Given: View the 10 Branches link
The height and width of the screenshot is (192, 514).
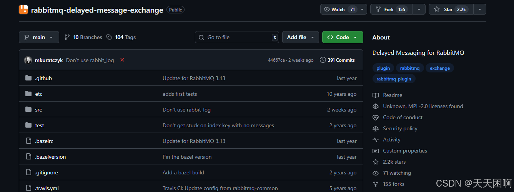Looking at the screenshot, I should [83, 37].
